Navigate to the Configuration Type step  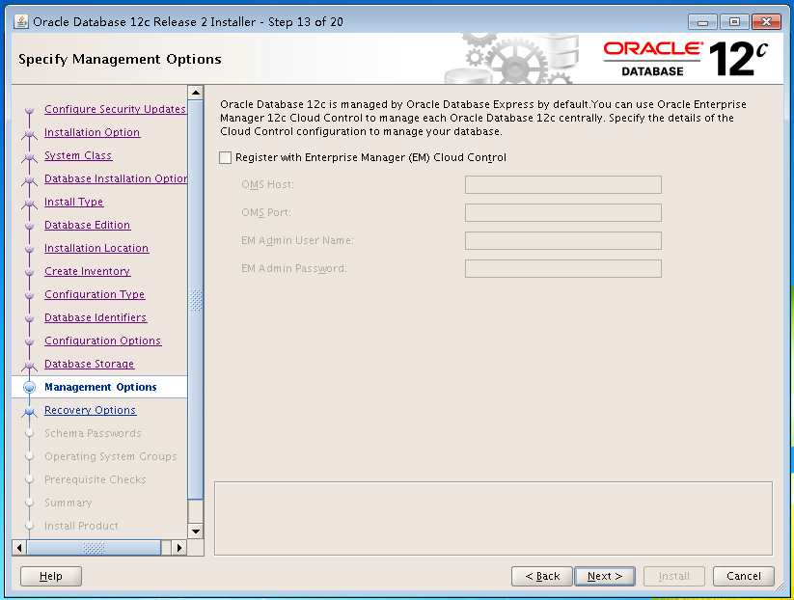pos(94,294)
